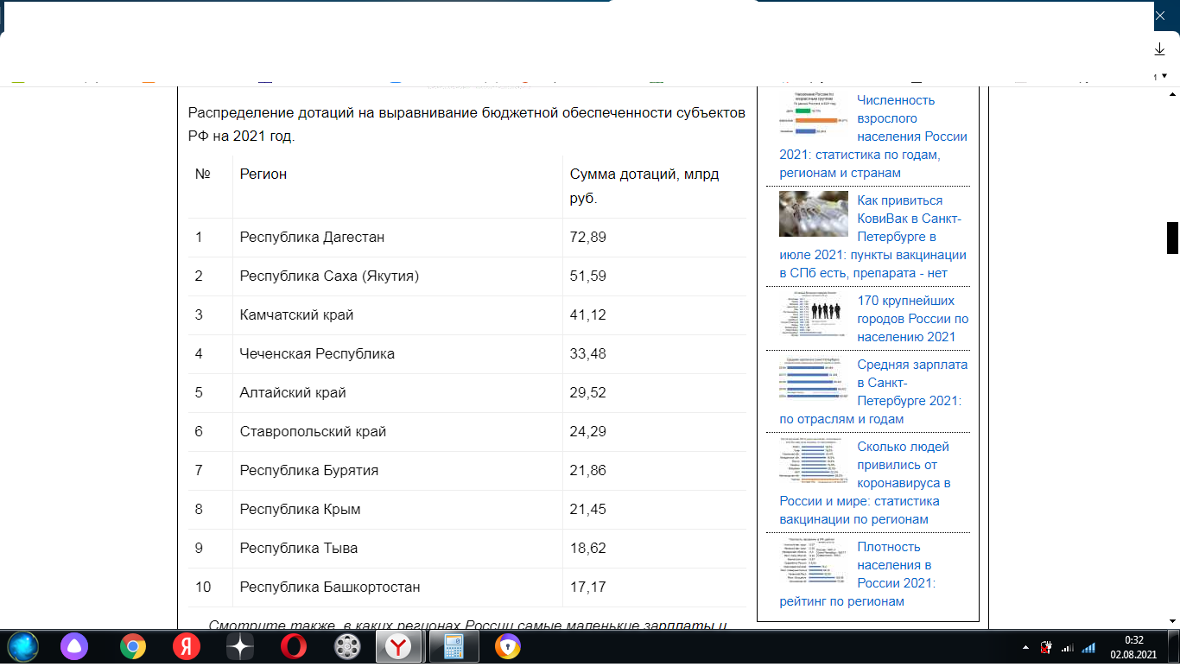Image resolution: width=1180 pixels, height=667 pixels.
Task: Click the blue network signal tray icon
Action: [x=1089, y=647]
